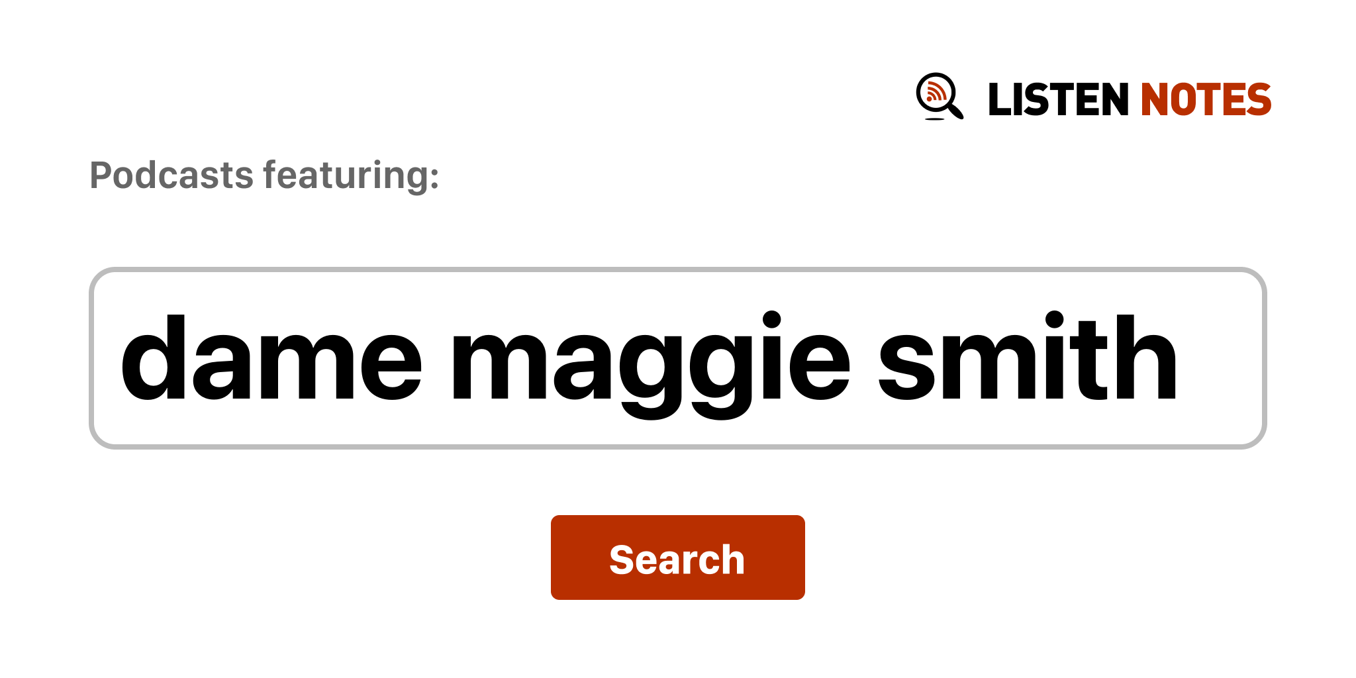Click the red Search button
Image resolution: width=1356 pixels, height=678 pixels.
click(677, 557)
